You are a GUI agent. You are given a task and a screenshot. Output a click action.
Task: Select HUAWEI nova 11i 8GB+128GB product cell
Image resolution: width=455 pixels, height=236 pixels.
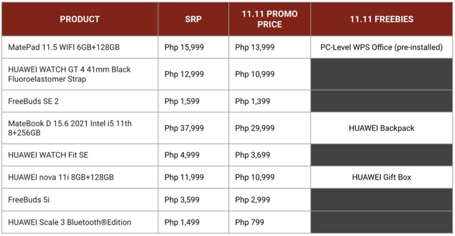(80, 177)
